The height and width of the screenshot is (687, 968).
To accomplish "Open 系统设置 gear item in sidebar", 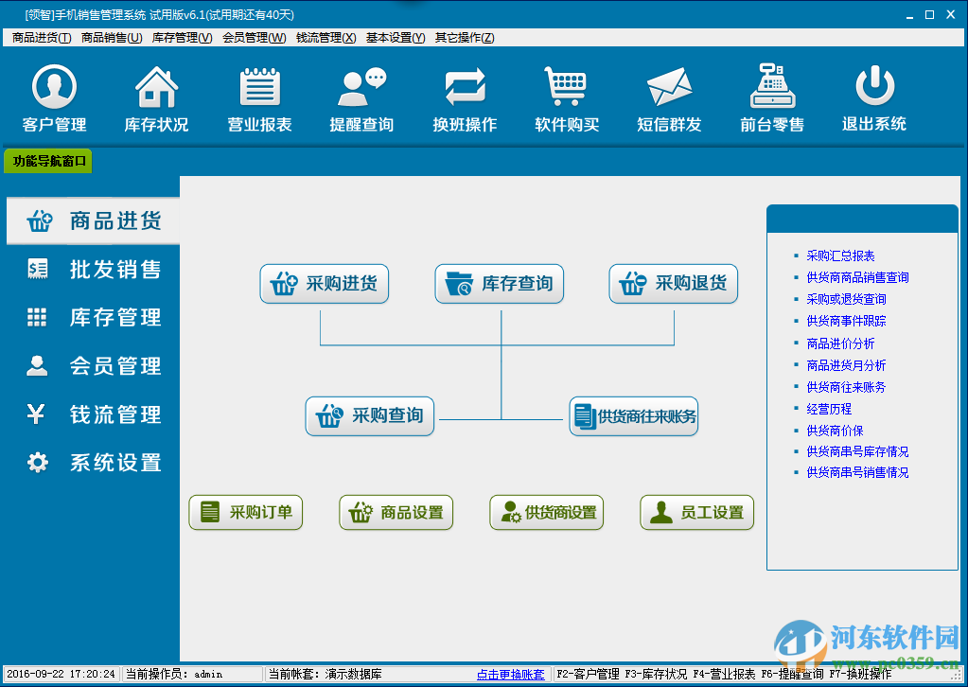I will [x=92, y=462].
